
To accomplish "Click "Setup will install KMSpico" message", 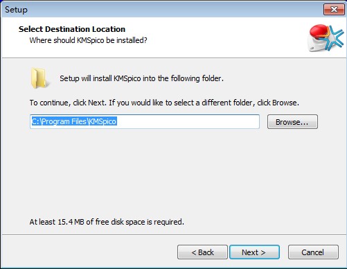I will click(x=141, y=78).
